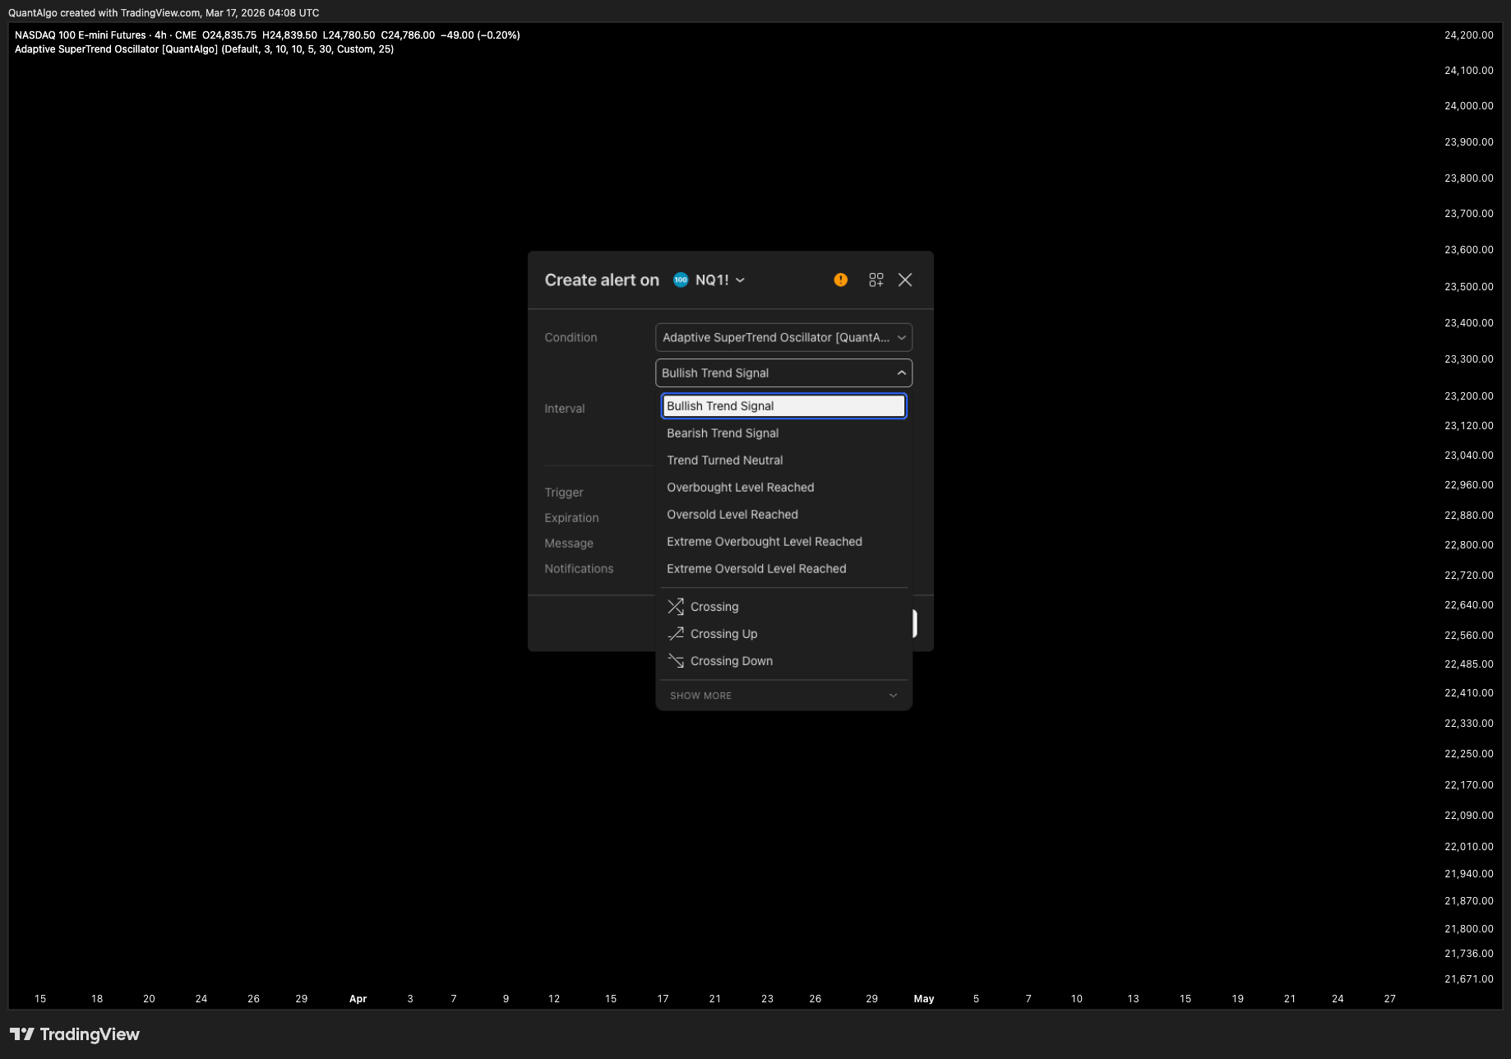1511x1059 pixels.
Task: Expand the NQ1! symbol dropdown
Action: 721,280
